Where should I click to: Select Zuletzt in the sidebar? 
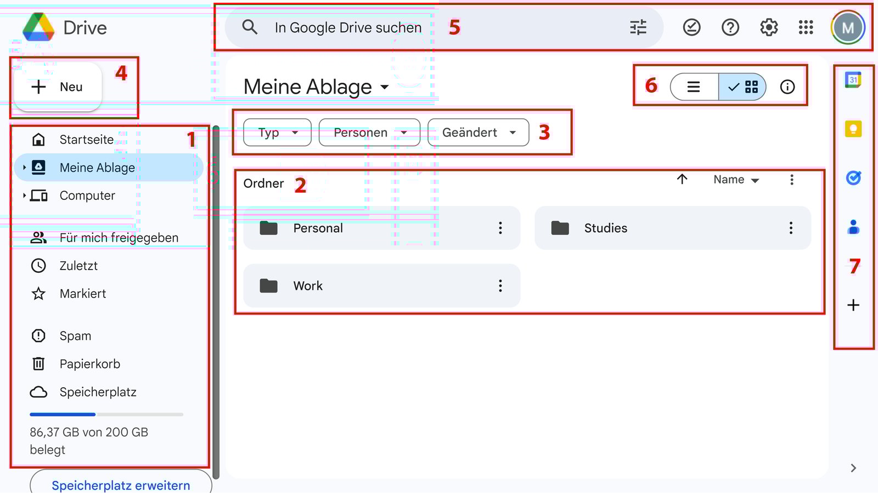78,266
